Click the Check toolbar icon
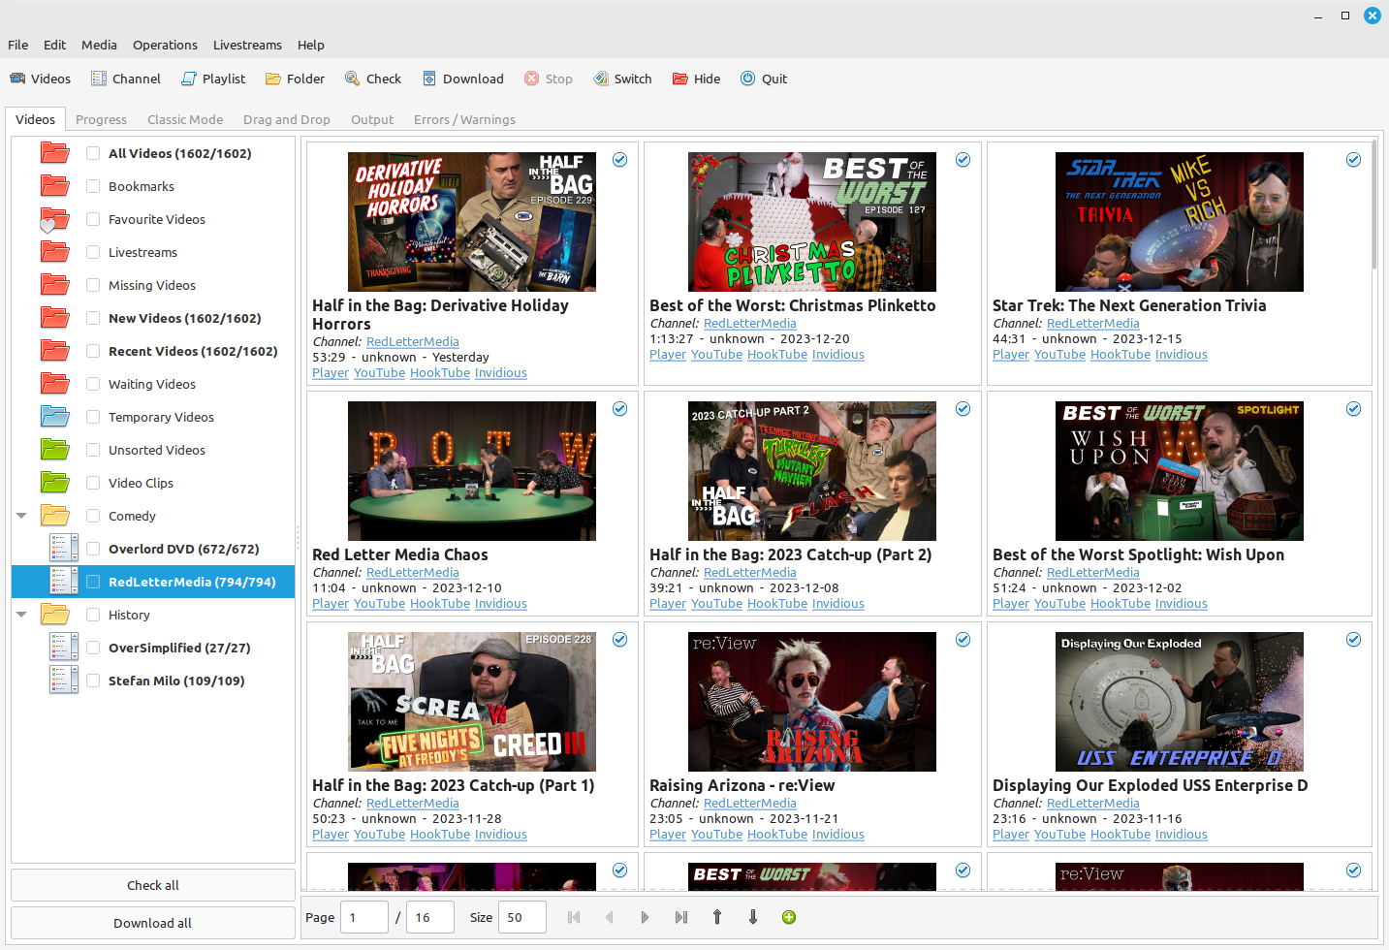The height and width of the screenshot is (950, 1389). click(372, 79)
